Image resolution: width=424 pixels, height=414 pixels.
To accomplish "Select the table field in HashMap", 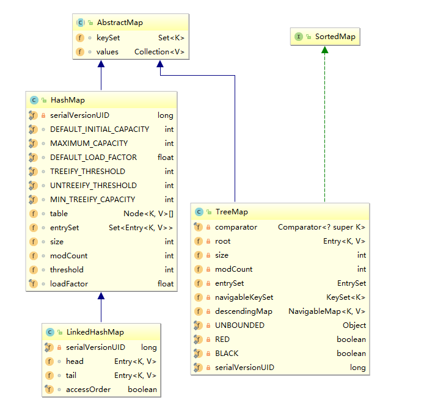I will pos(59,214).
